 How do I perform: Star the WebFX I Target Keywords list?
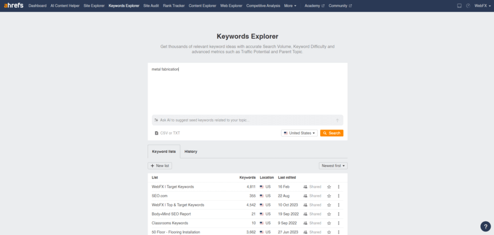pyautogui.click(x=329, y=187)
